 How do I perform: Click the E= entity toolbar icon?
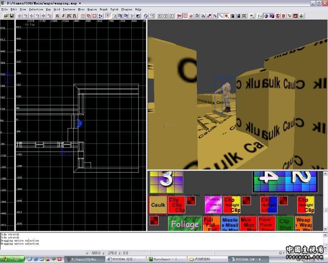click(x=260, y=16)
